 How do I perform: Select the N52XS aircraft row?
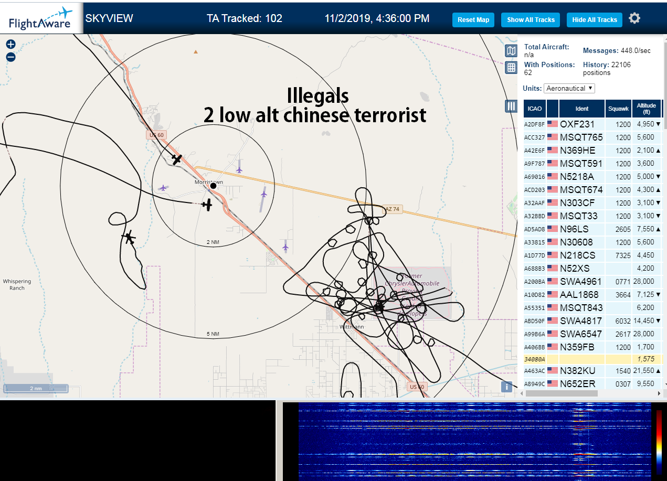tap(592, 269)
